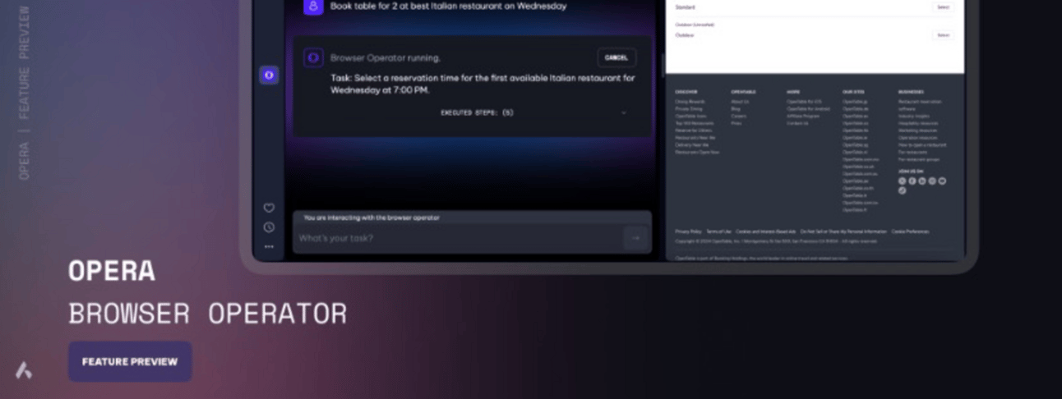
Task: Open the Top 100 Restaurants link
Action: point(695,123)
